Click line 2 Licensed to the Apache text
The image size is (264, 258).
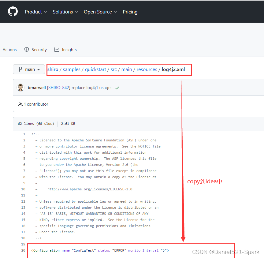click(96, 140)
